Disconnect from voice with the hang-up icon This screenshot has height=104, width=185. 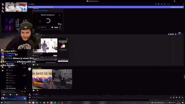pos(25,92)
